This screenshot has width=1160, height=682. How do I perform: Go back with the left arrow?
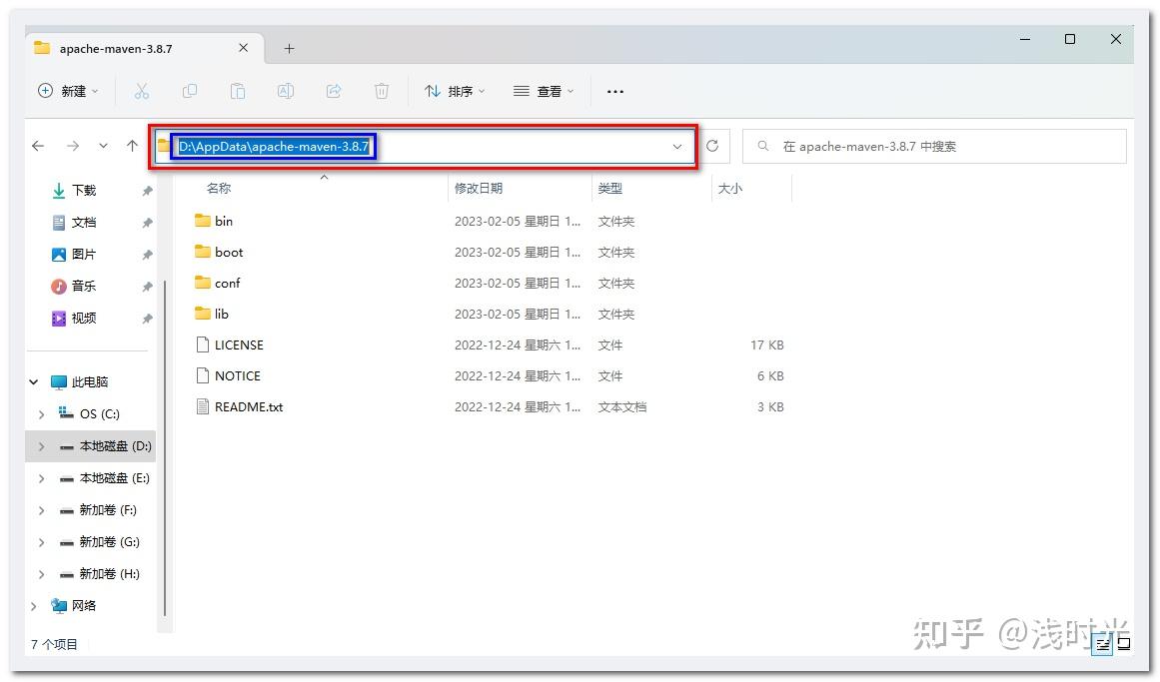(x=39, y=146)
